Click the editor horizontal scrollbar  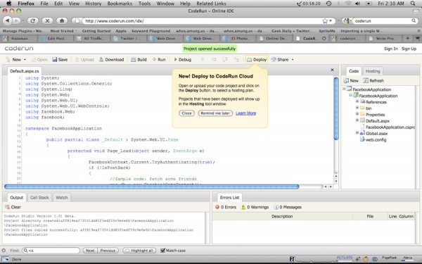coord(152,187)
